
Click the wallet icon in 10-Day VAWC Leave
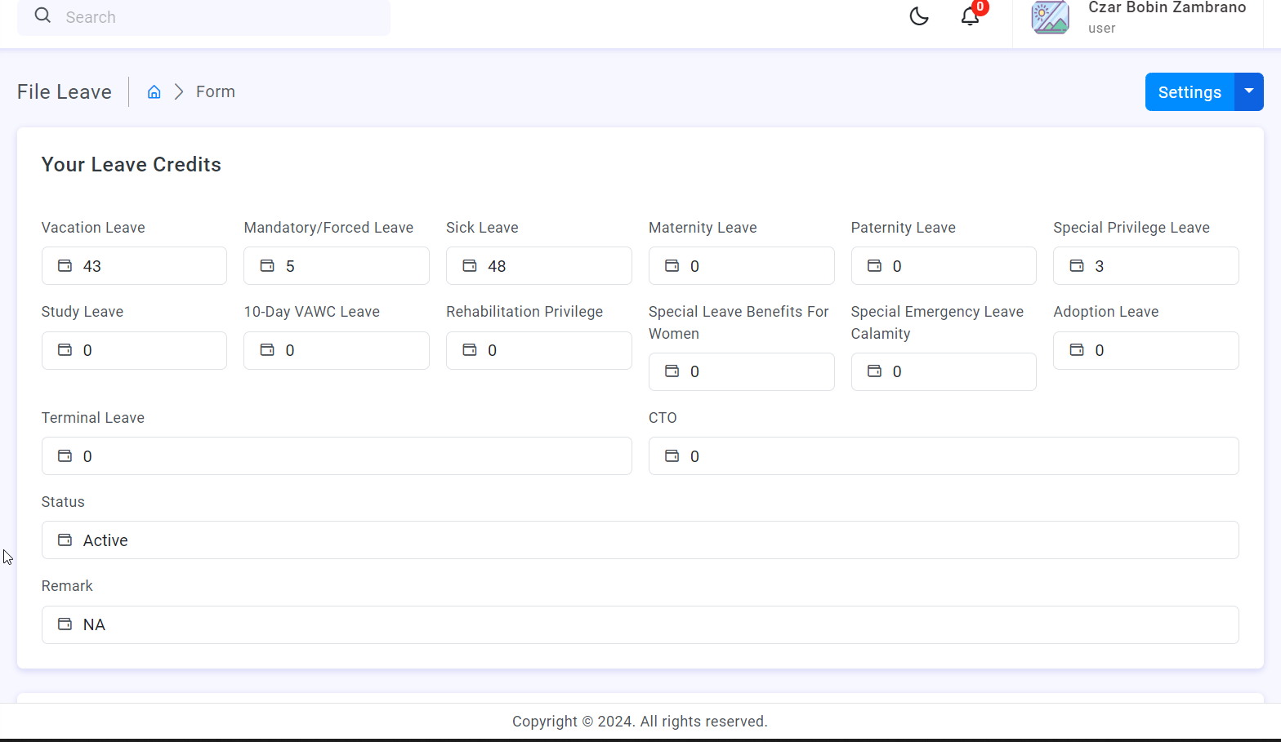pos(267,349)
